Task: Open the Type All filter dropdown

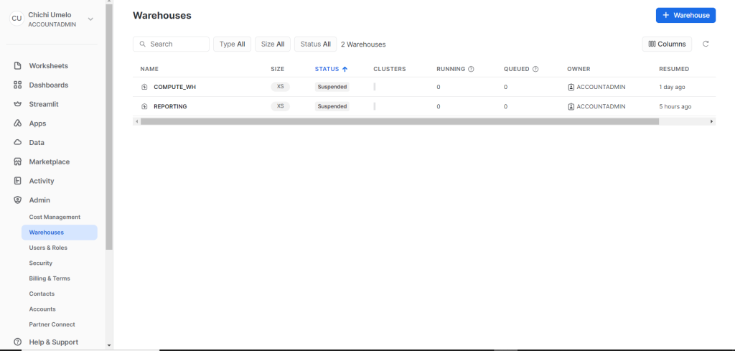Action: tap(232, 44)
